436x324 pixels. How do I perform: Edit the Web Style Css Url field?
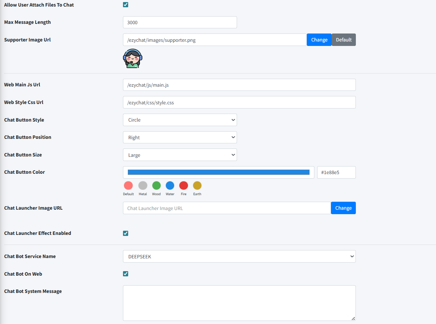(x=239, y=102)
